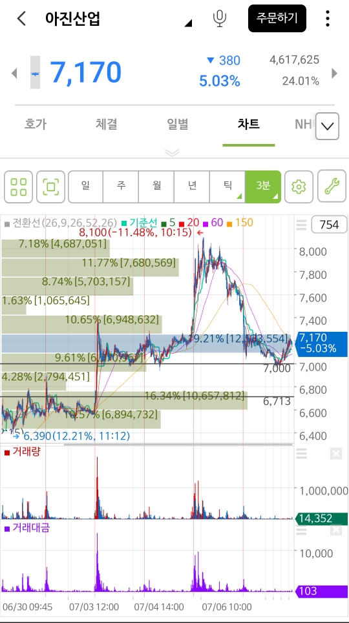Tap the 7,000 horizontal line label
349x623 pixels.
coord(277,369)
